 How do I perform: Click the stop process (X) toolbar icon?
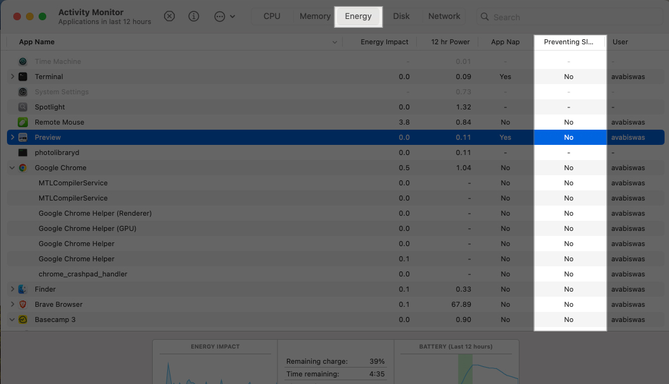(169, 16)
